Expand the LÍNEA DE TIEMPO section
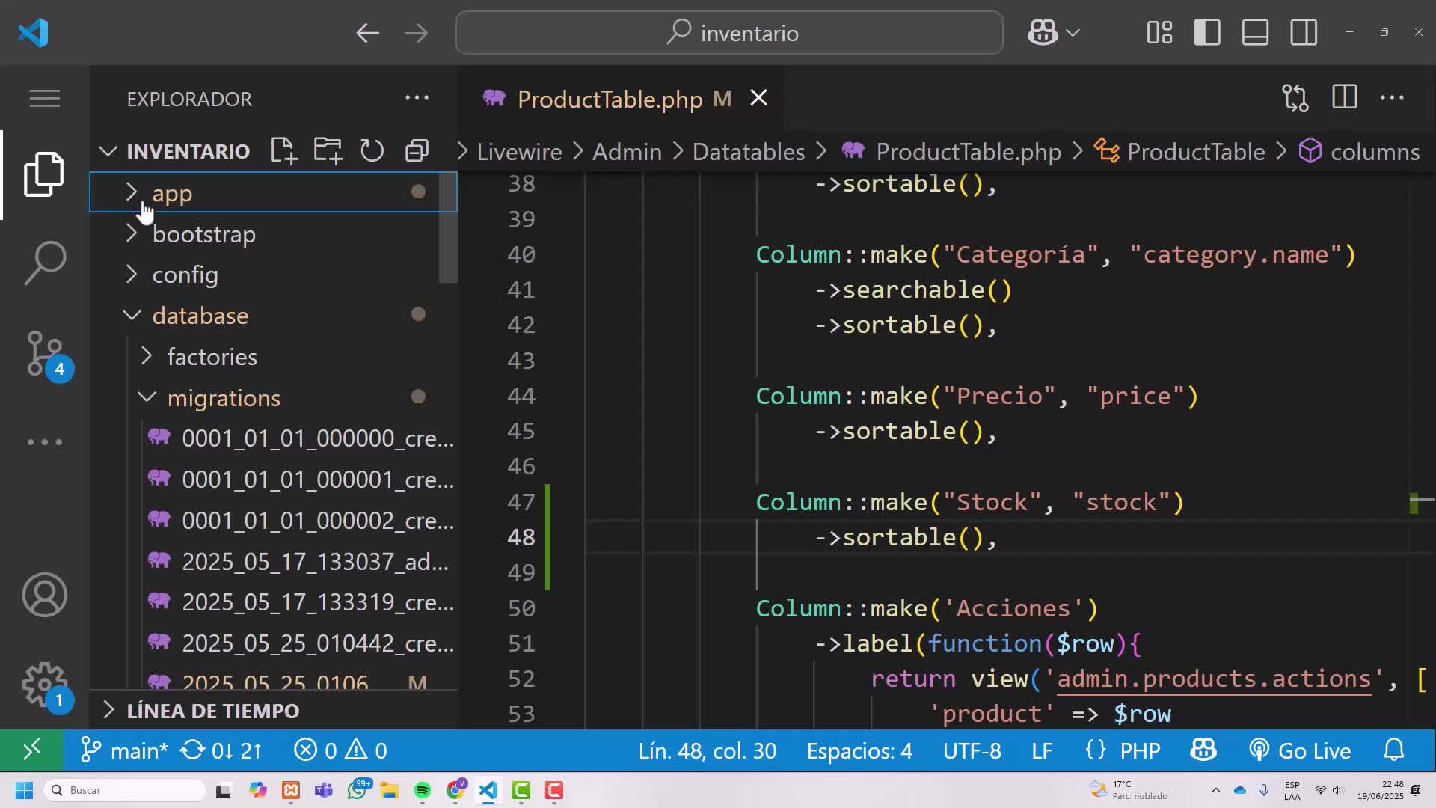The width and height of the screenshot is (1436, 808). (273, 711)
